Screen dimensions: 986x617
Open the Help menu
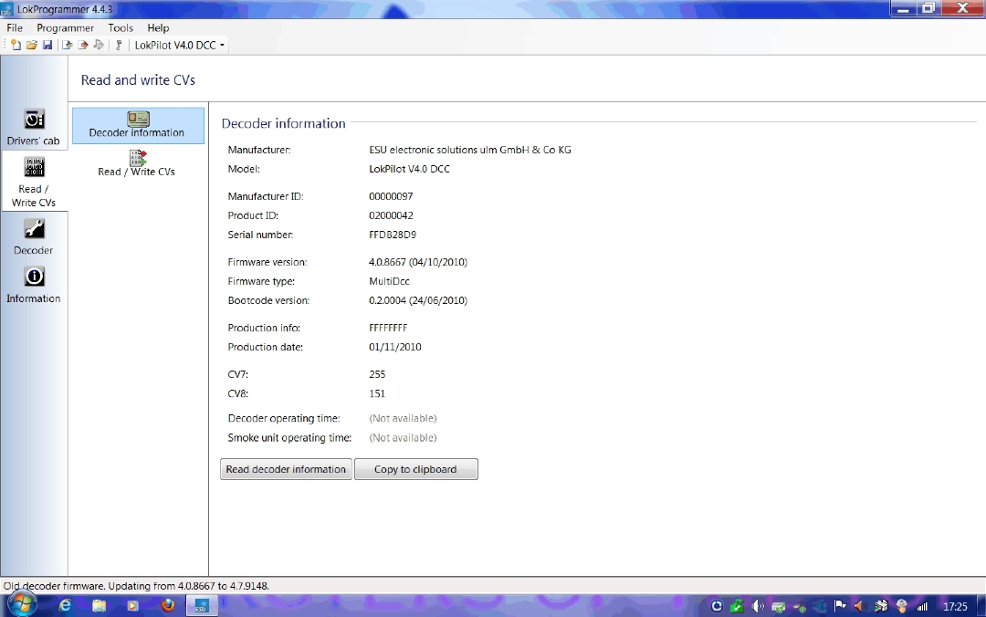click(x=159, y=27)
